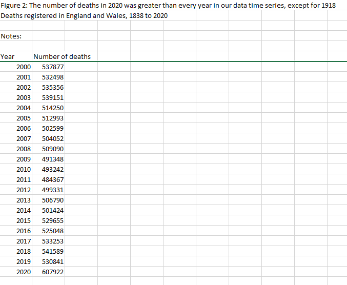
Task: Select the year 2003 cell
Action: point(23,97)
